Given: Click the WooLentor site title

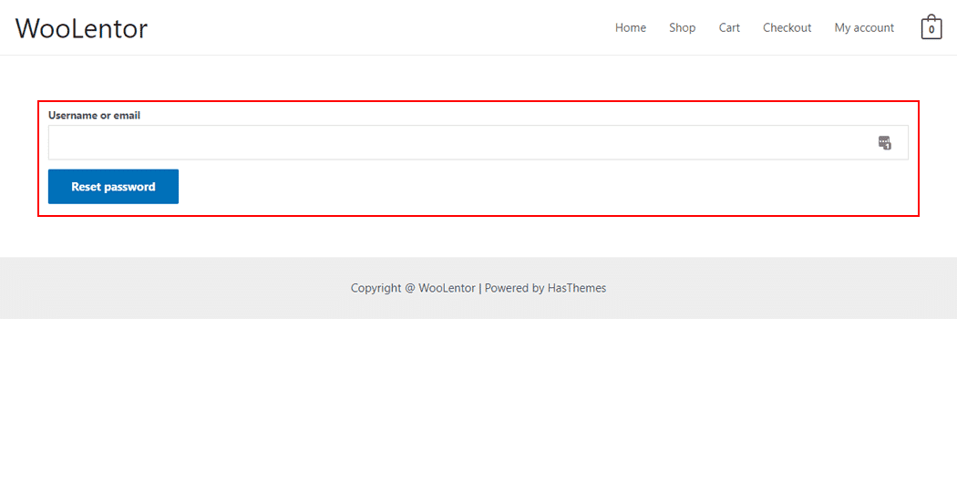Looking at the screenshot, I should click(x=81, y=28).
